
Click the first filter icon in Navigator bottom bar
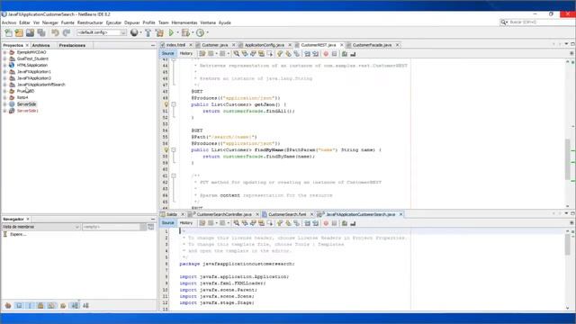[x=8, y=306]
